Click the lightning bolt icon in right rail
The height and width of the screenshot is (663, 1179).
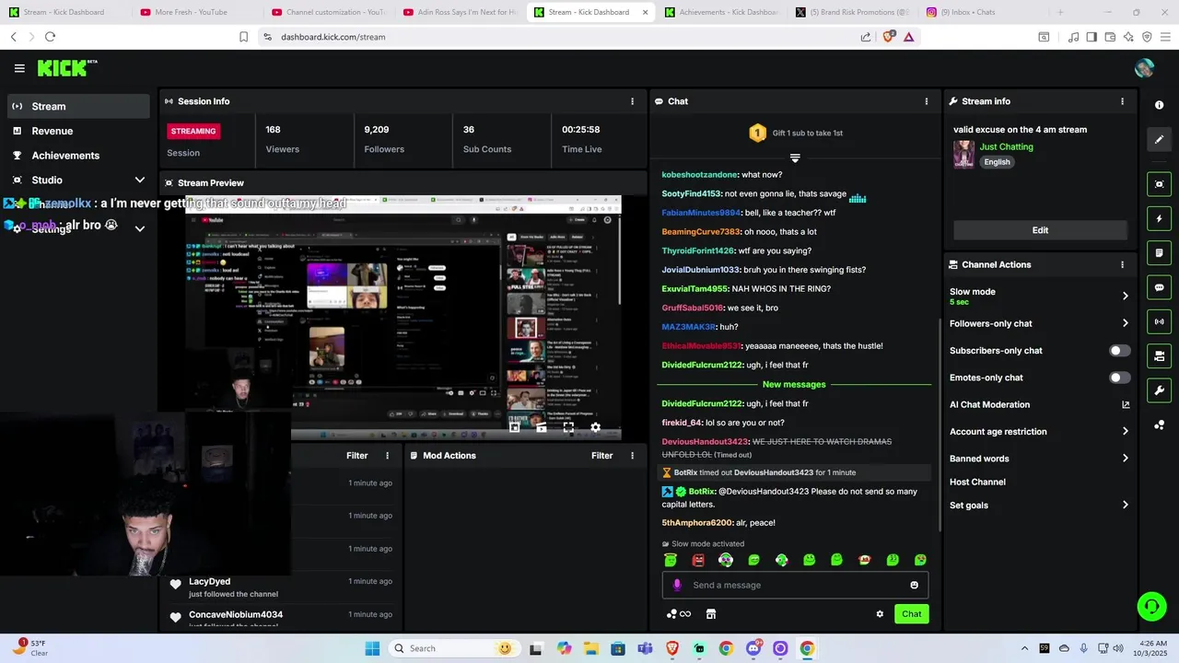click(x=1159, y=219)
